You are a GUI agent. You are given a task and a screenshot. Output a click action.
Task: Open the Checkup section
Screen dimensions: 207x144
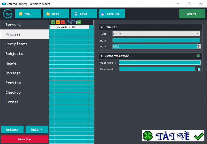(25, 92)
